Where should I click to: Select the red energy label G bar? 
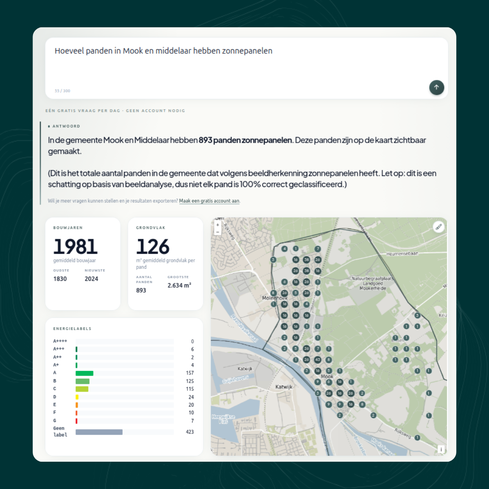click(77, 421)
